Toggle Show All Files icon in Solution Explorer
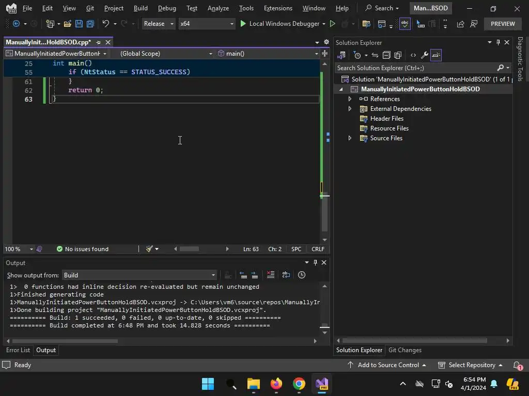The height and width of the screenshot is (396, 529). (x=398, y=55)
